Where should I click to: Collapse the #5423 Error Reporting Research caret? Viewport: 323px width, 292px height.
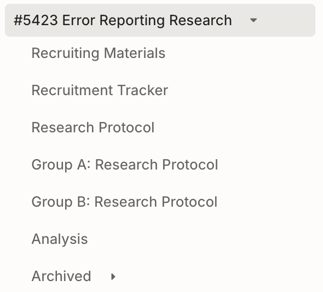point(253,20)
